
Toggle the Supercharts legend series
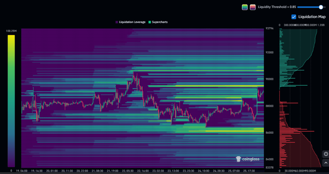158,22
